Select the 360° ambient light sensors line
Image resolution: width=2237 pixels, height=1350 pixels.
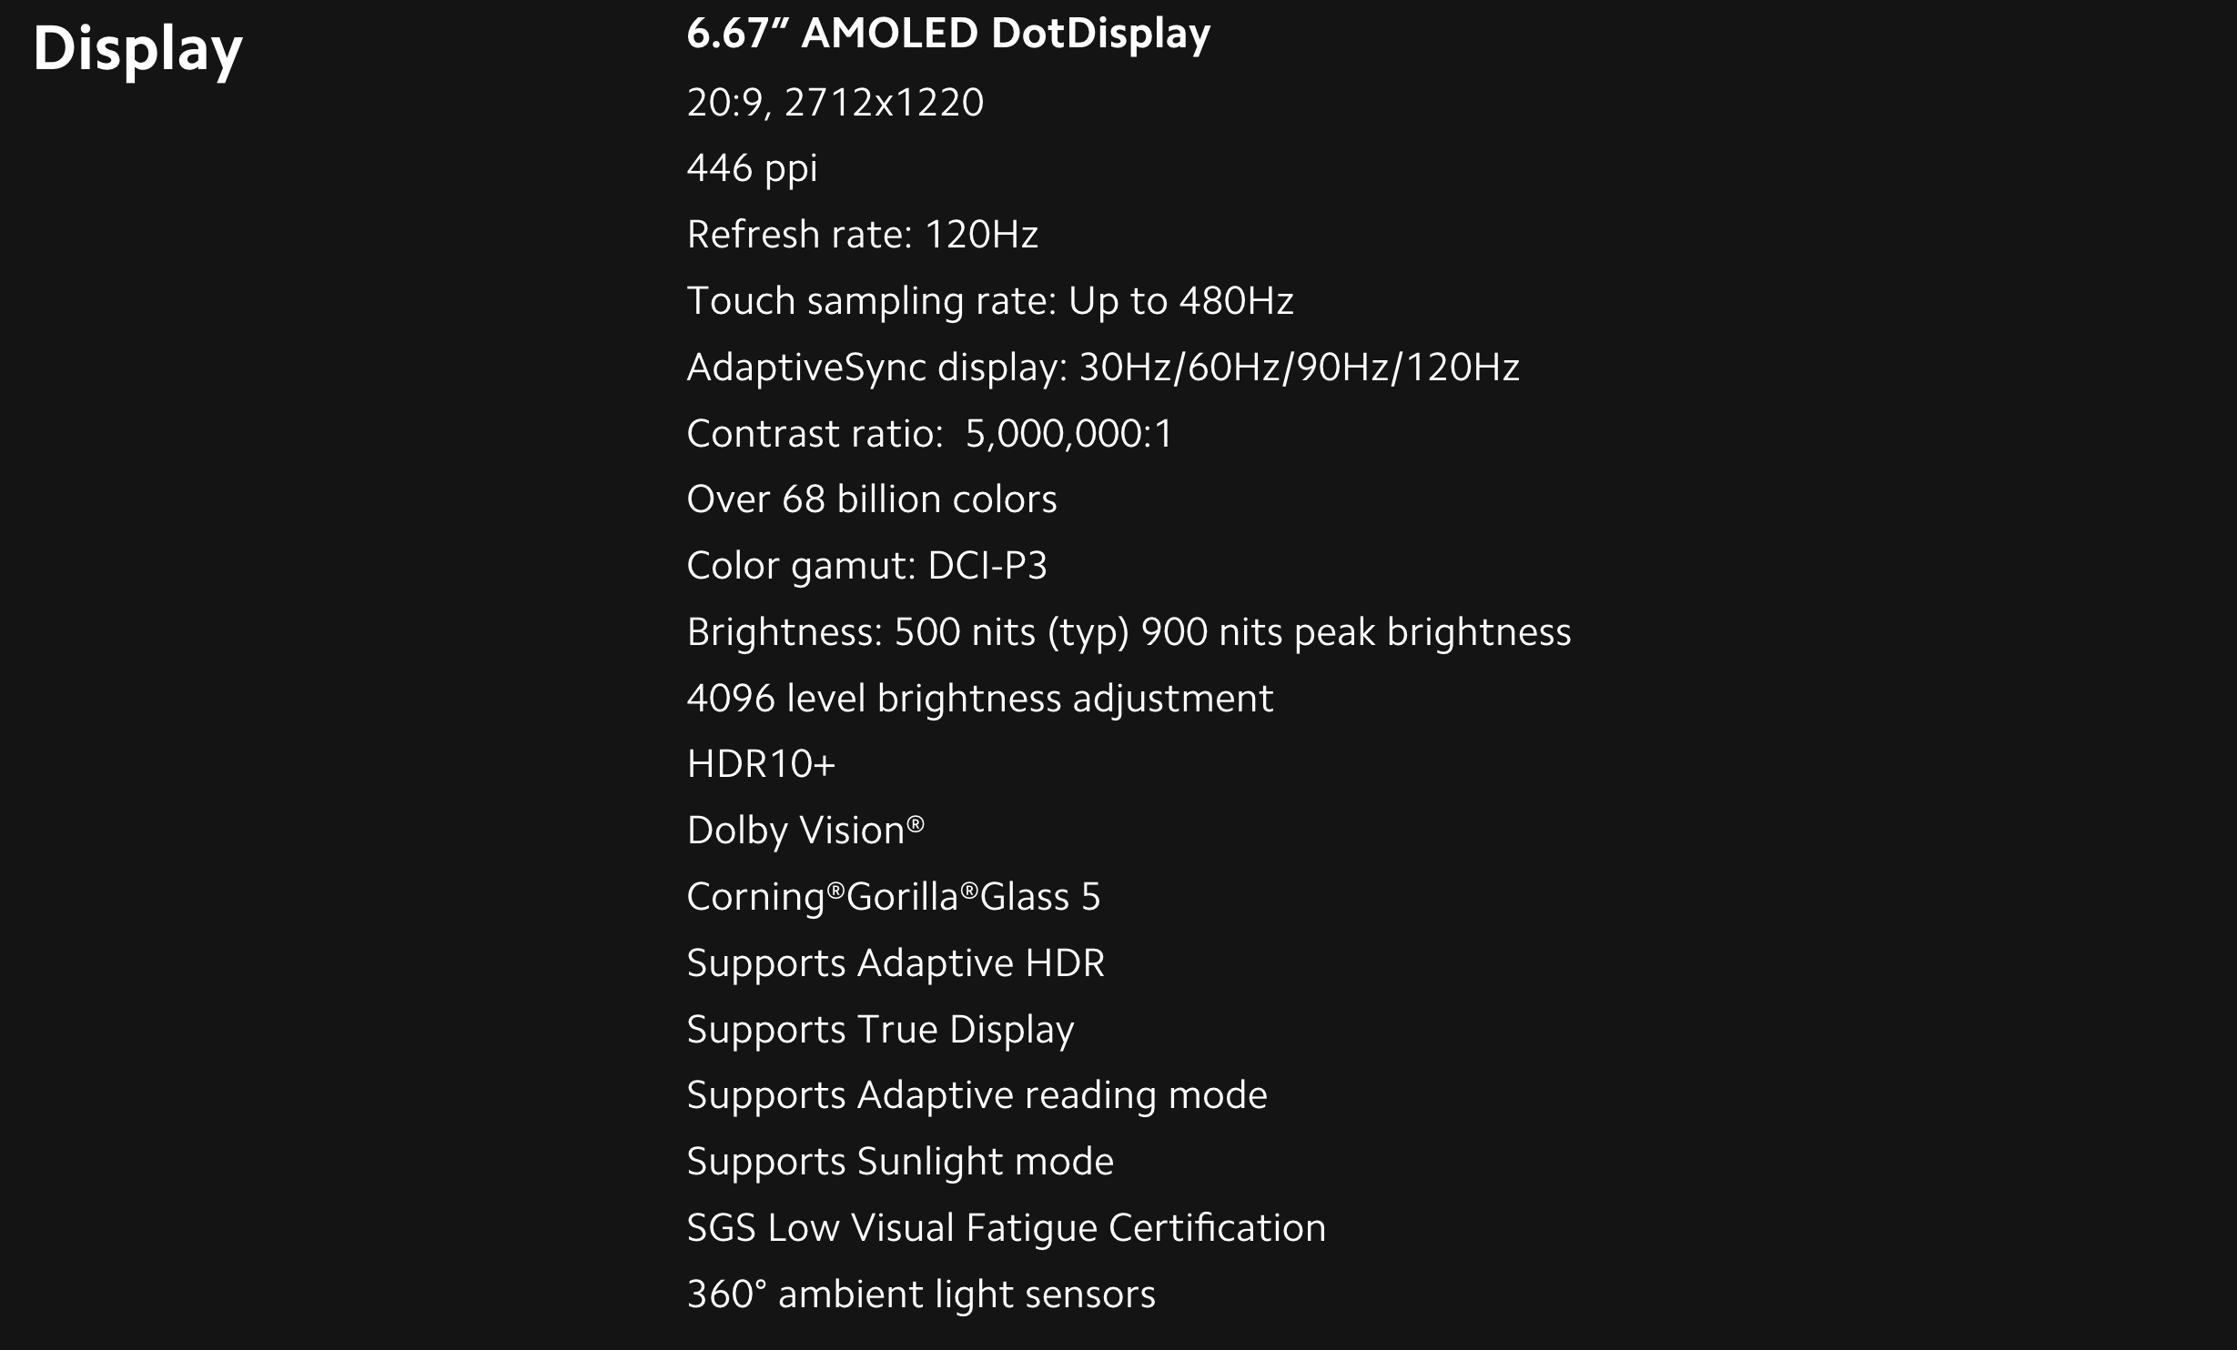921,1295
